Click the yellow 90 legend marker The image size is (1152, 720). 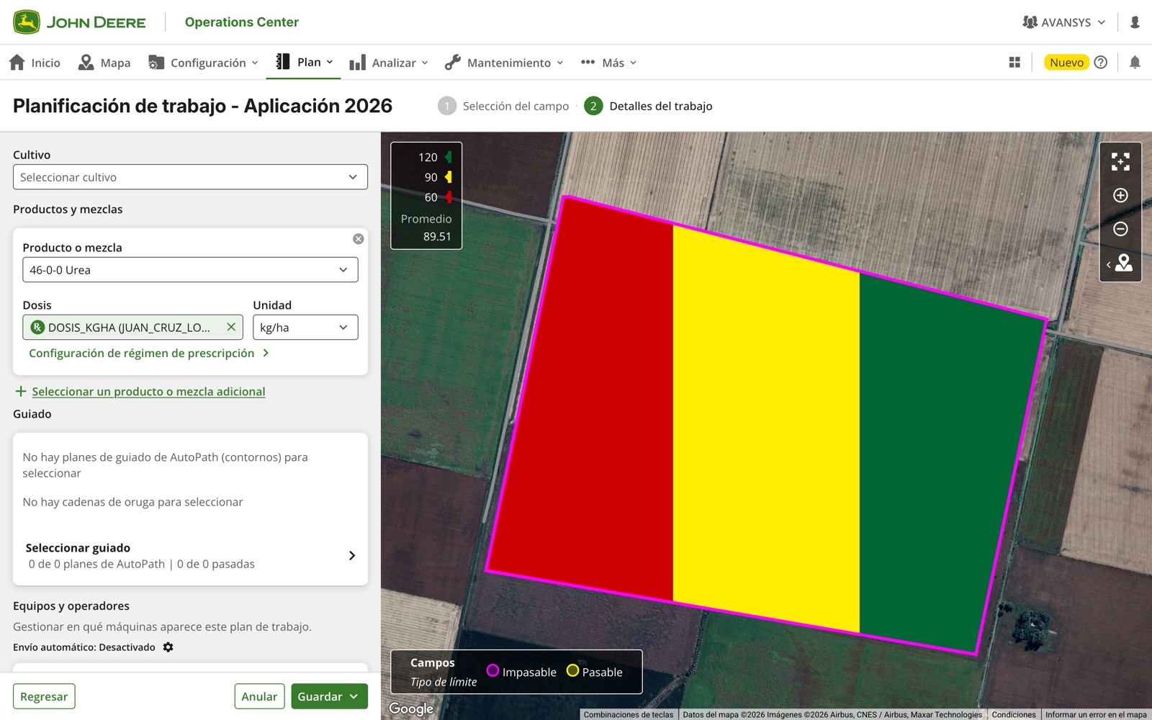tap(449, 177)
